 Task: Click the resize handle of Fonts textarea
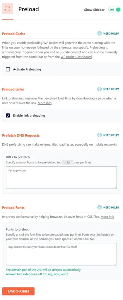click(x=115, y=264)
